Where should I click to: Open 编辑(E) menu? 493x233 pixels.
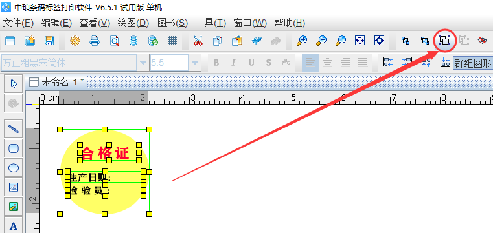pos(56,23)
